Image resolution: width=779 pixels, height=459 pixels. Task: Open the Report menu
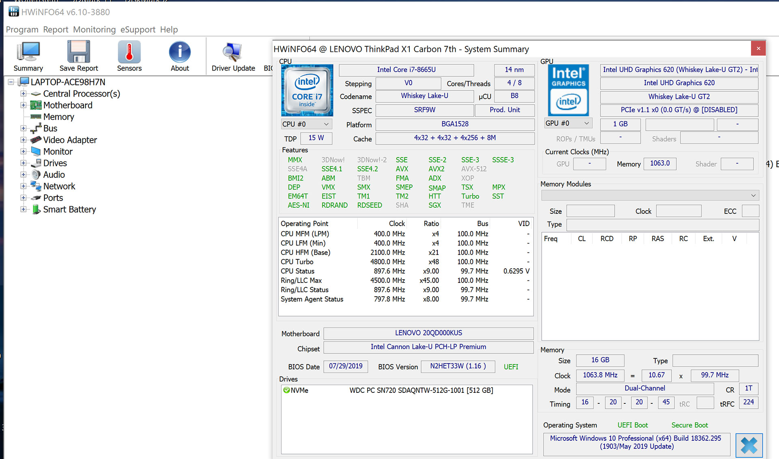click(56, 30)
